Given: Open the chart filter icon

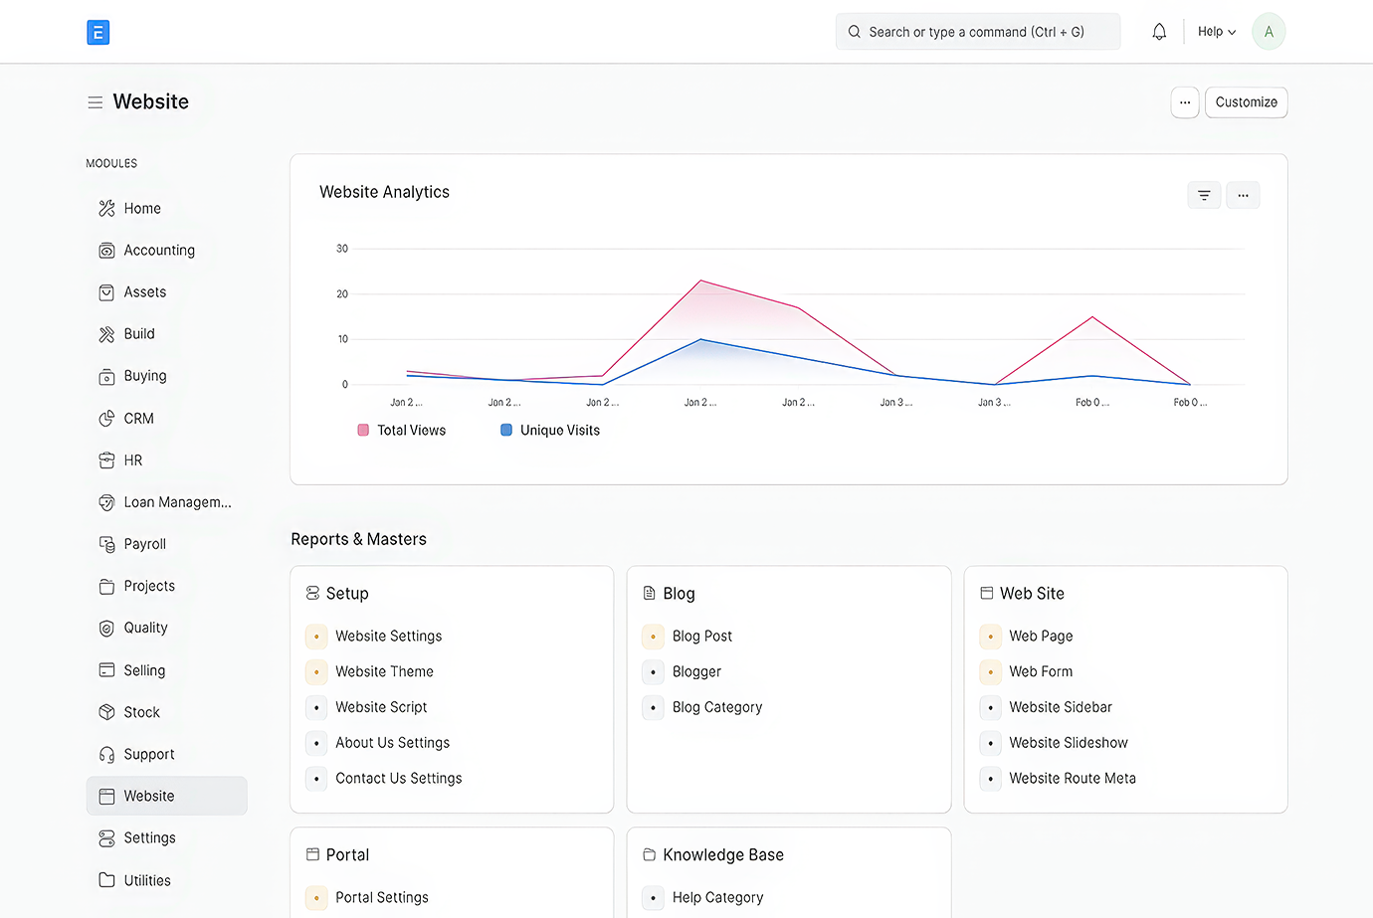Looking at the screenshot, I should [1204, 195].
